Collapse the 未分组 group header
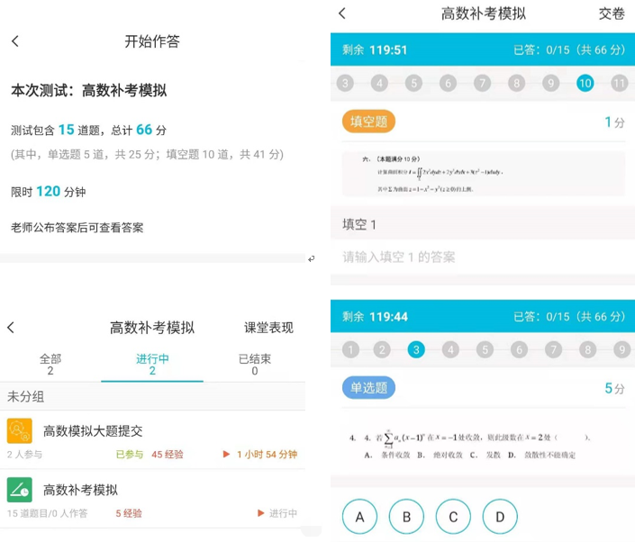The width and height of the screenshot is (635, 542). (x=27, y=396)
